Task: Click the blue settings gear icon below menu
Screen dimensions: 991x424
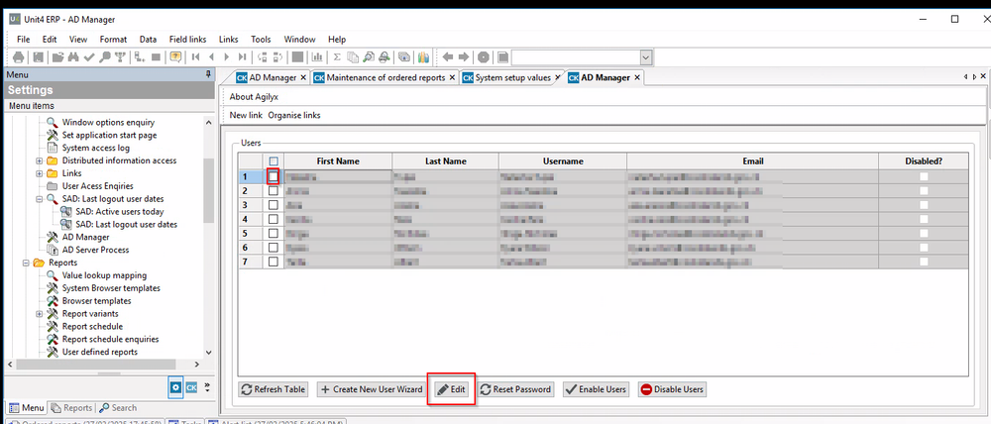Action: pyautogui.click(x=175, y=387)
